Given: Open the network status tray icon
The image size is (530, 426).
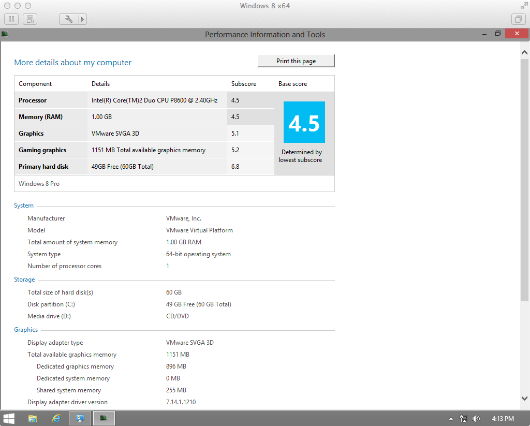Looking at the screenshot, I should pyautogui.click(x=464, y=418).
